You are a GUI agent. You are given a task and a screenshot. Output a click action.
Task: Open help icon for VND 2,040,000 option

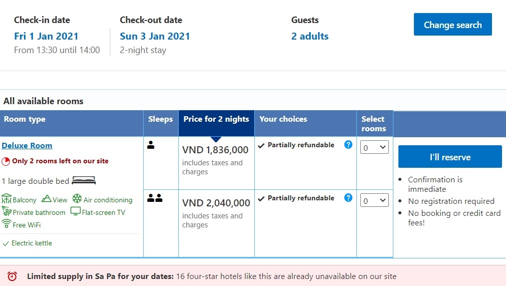(348, 198)
